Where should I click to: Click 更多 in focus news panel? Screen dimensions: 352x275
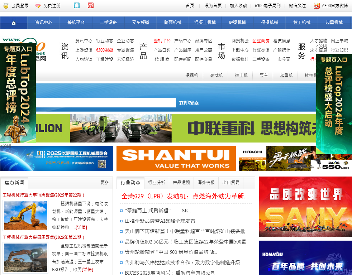tap(105, 183)
